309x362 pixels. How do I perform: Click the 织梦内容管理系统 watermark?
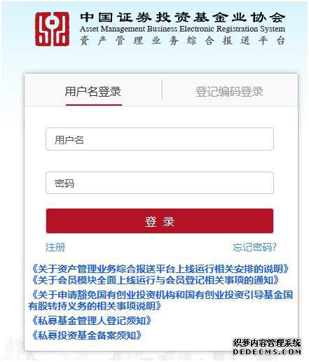(267, 343)
